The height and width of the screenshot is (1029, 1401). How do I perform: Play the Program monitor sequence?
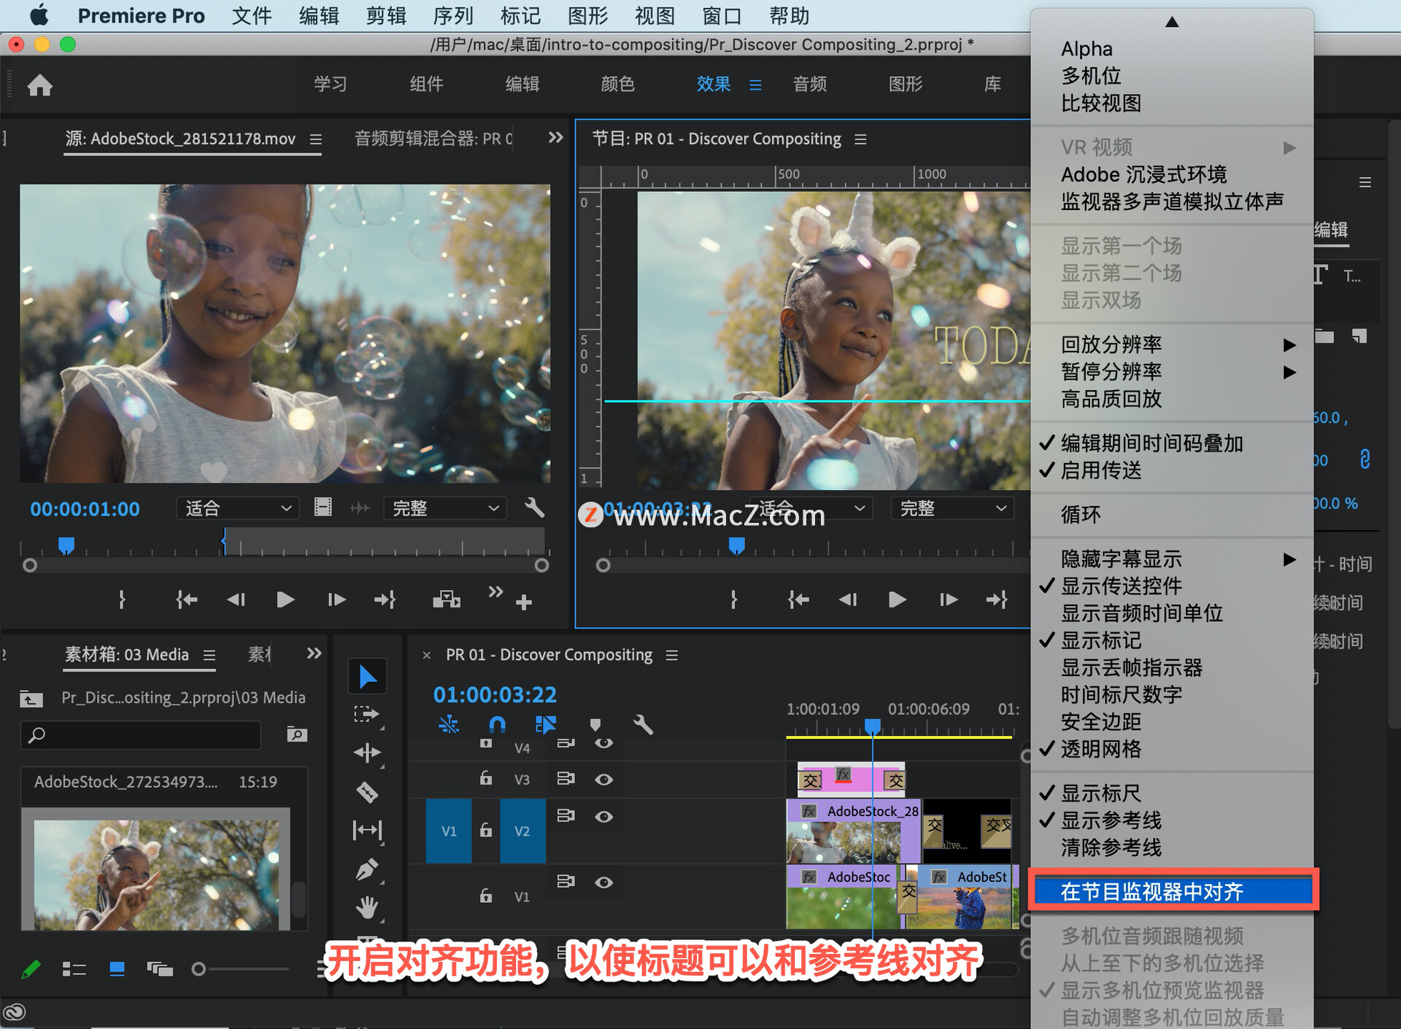(898, 599)
